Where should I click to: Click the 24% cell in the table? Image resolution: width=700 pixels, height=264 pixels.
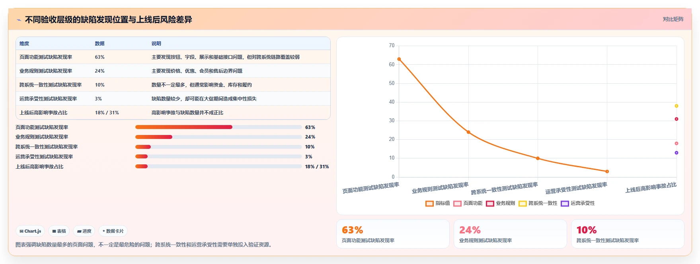[x=99, y=71]
